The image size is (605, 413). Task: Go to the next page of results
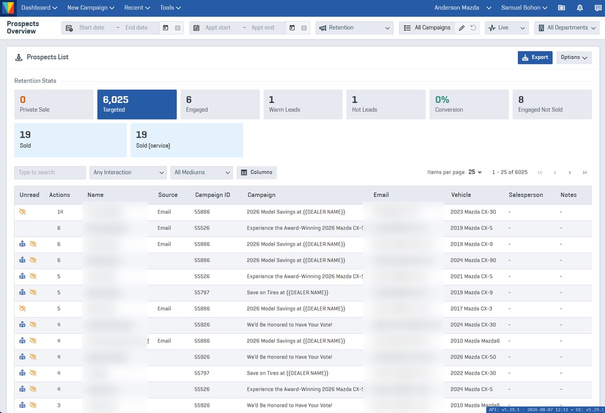(570, 172)
